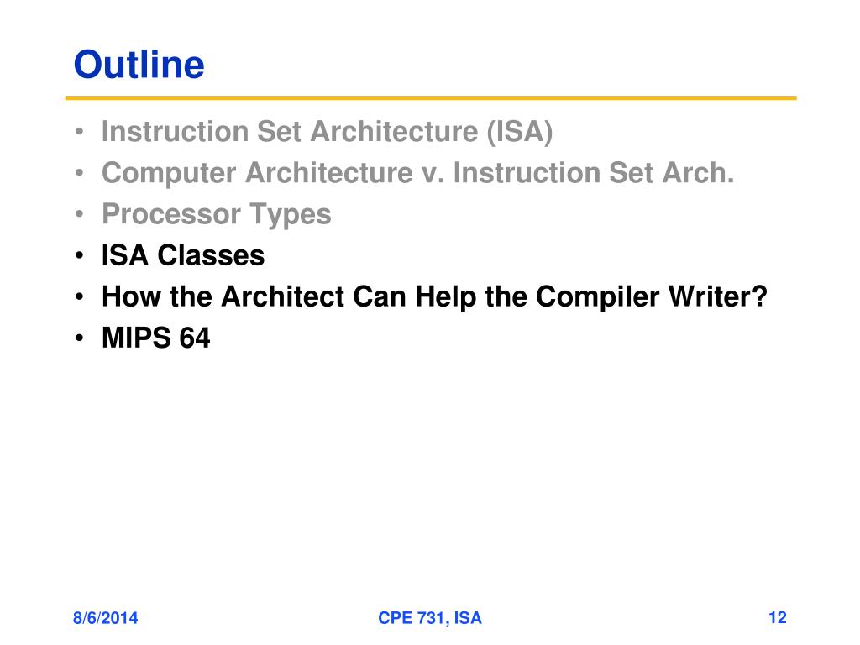860x645 pixels.
Task: Click the bullet dot before MIPS 64
Action: [80, 338]
